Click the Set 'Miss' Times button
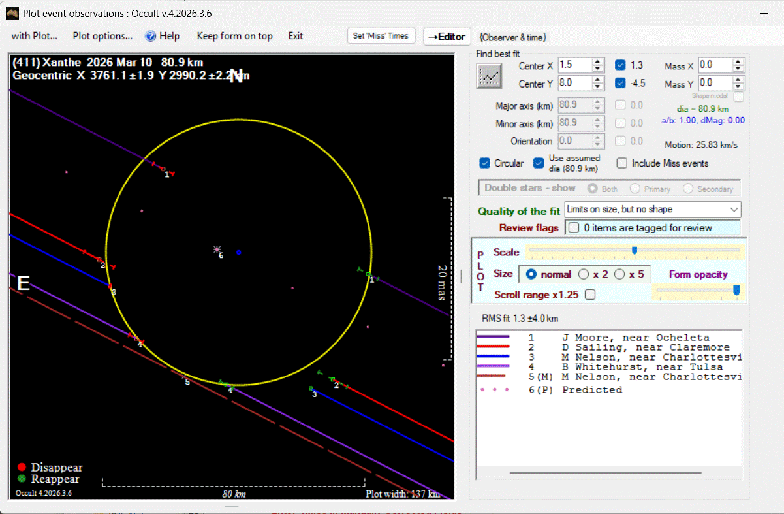Viewport: 784px width, 514px height. (x=381, y=36)
